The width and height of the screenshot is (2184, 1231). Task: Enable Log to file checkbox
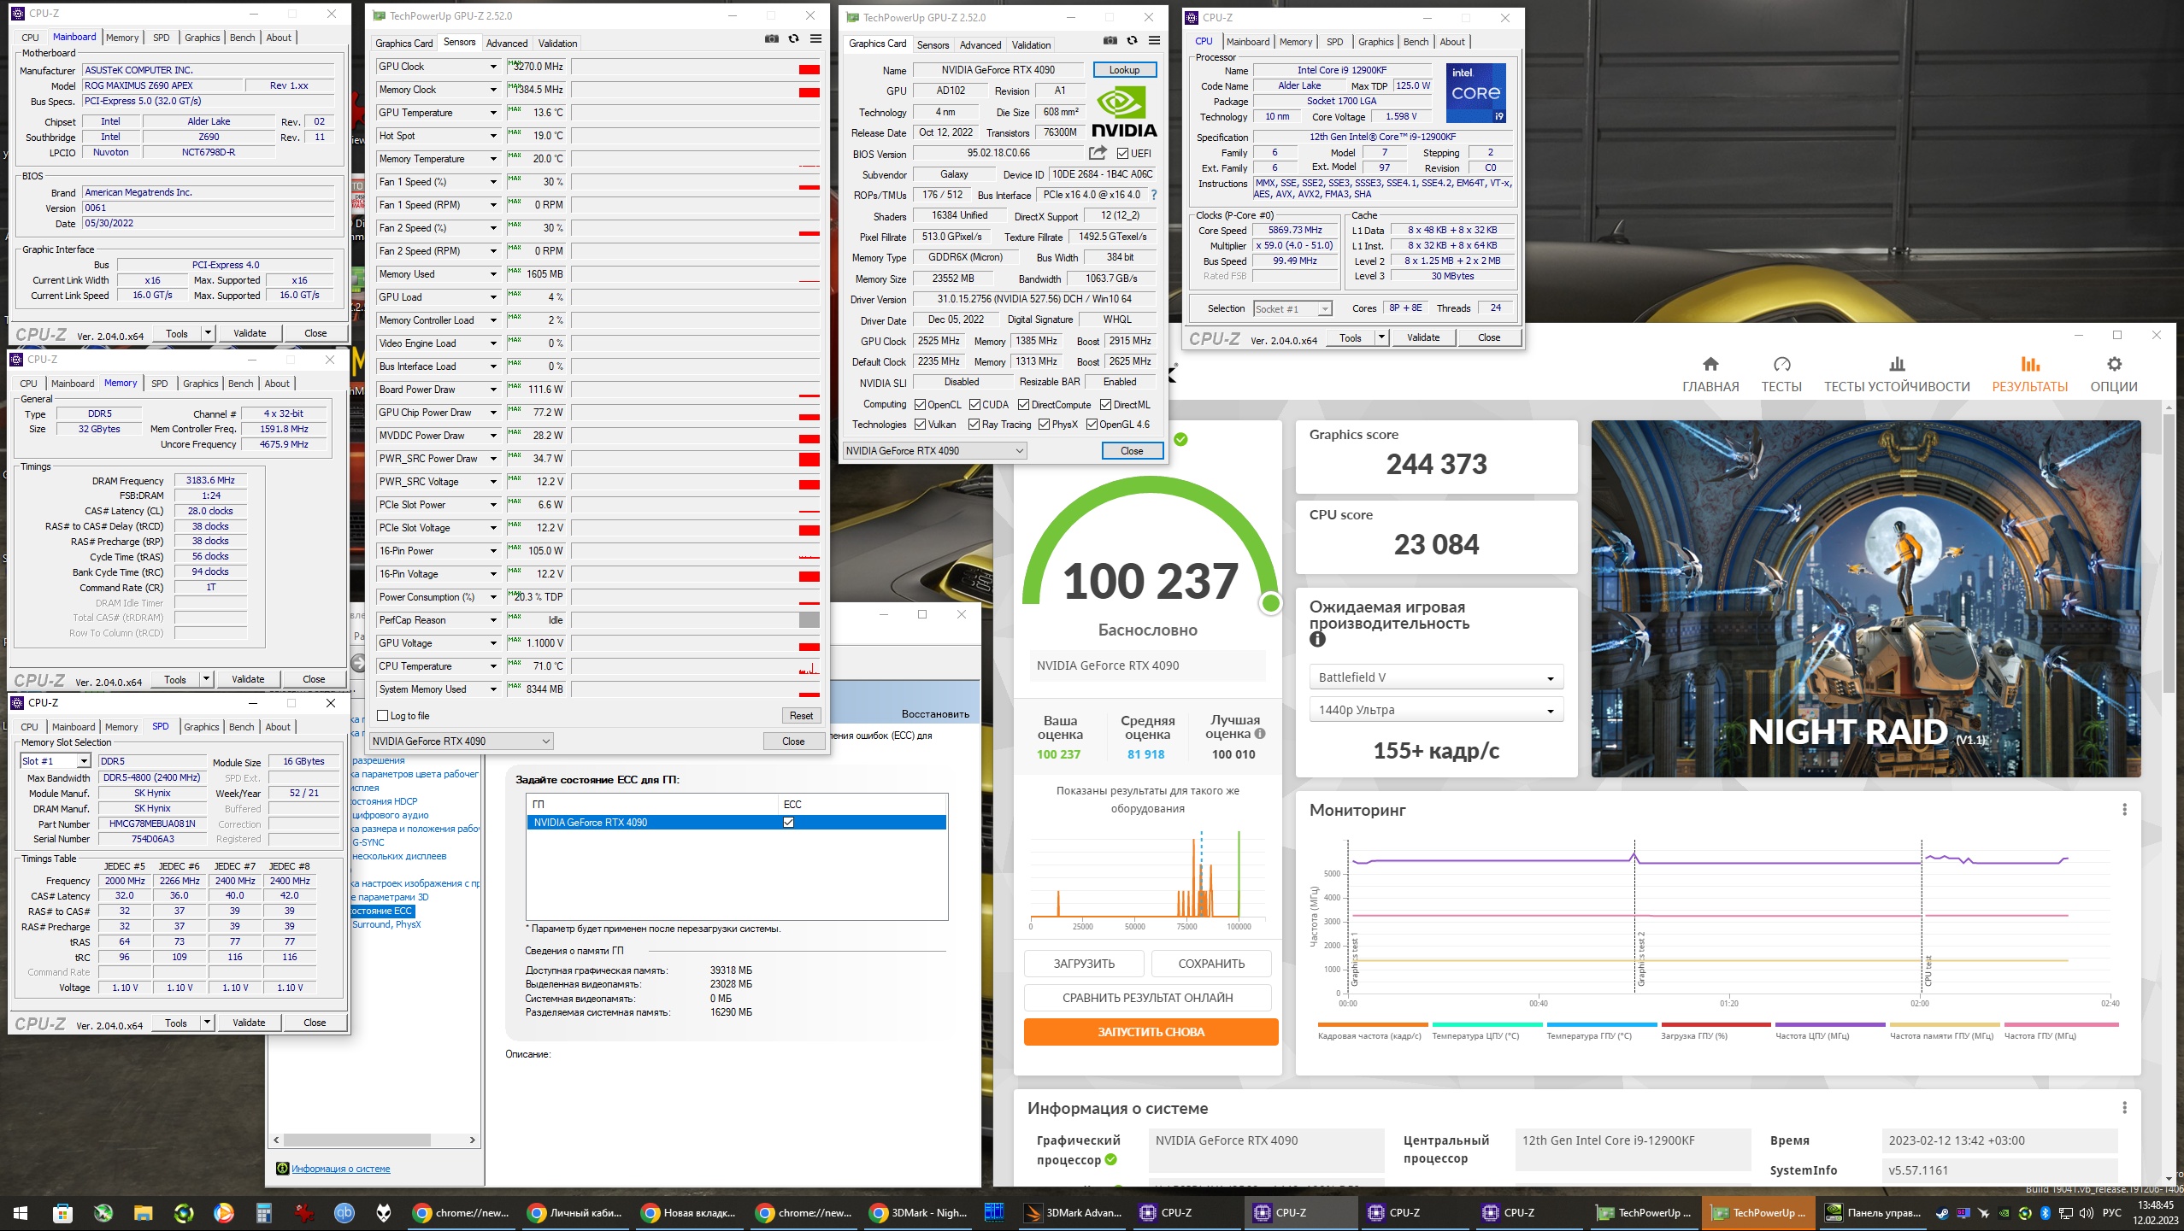click(x=383, y=716)
